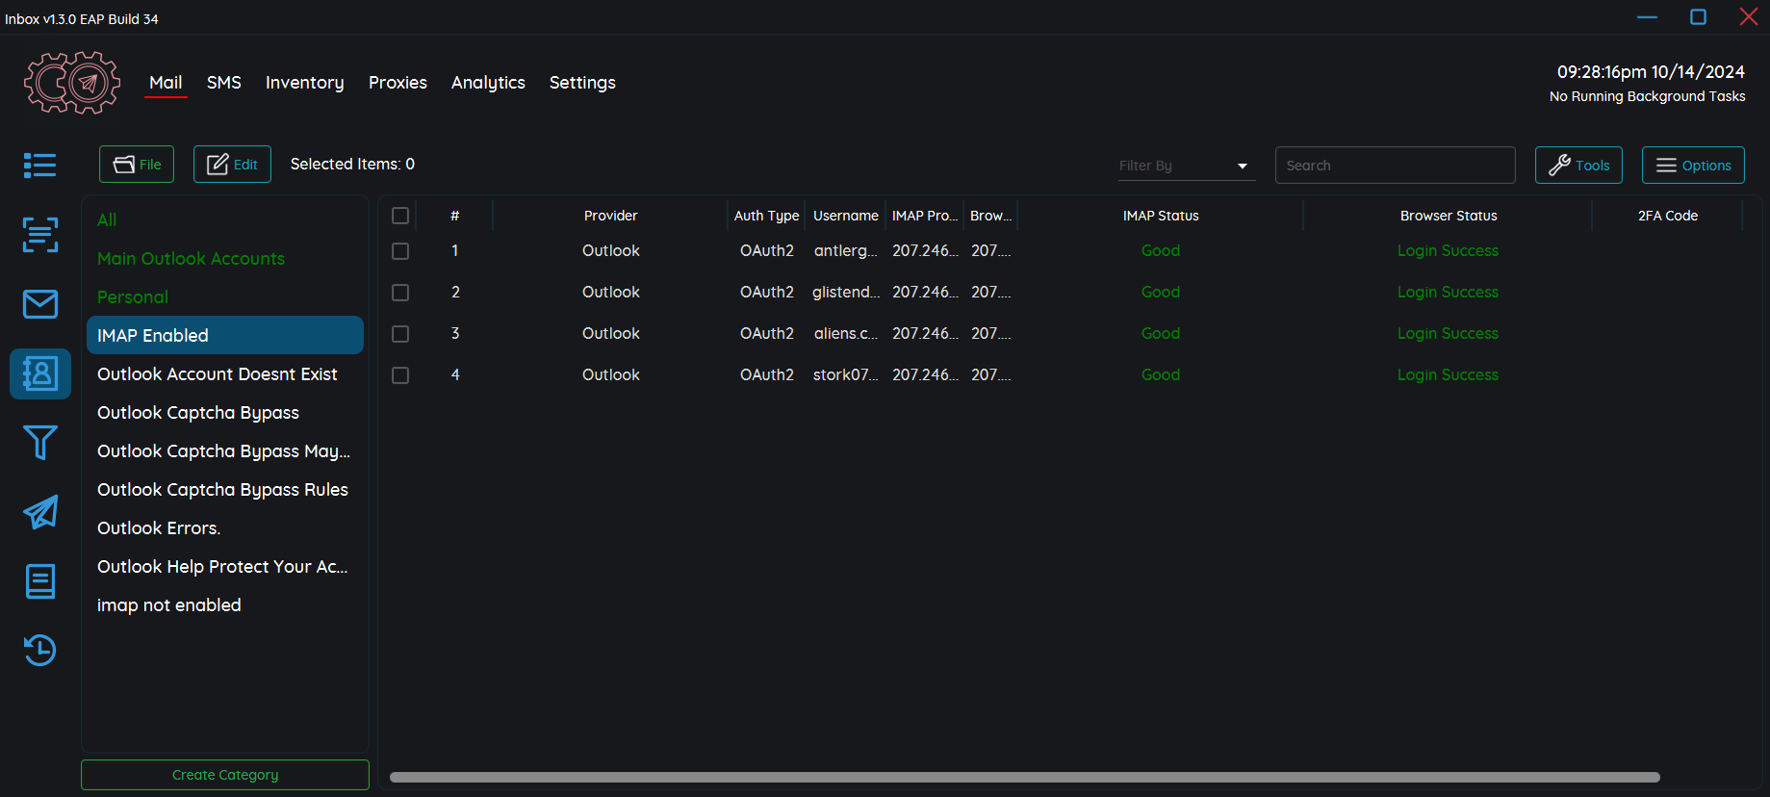Click the date and time display
Viewport: 1770px width, 797px height.
[1651, 72]
